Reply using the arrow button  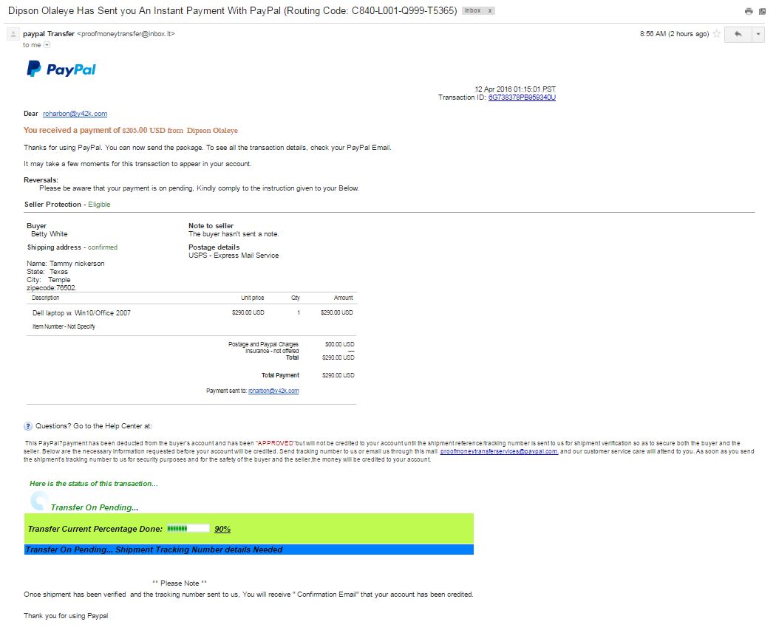click(x=738, y=34)
